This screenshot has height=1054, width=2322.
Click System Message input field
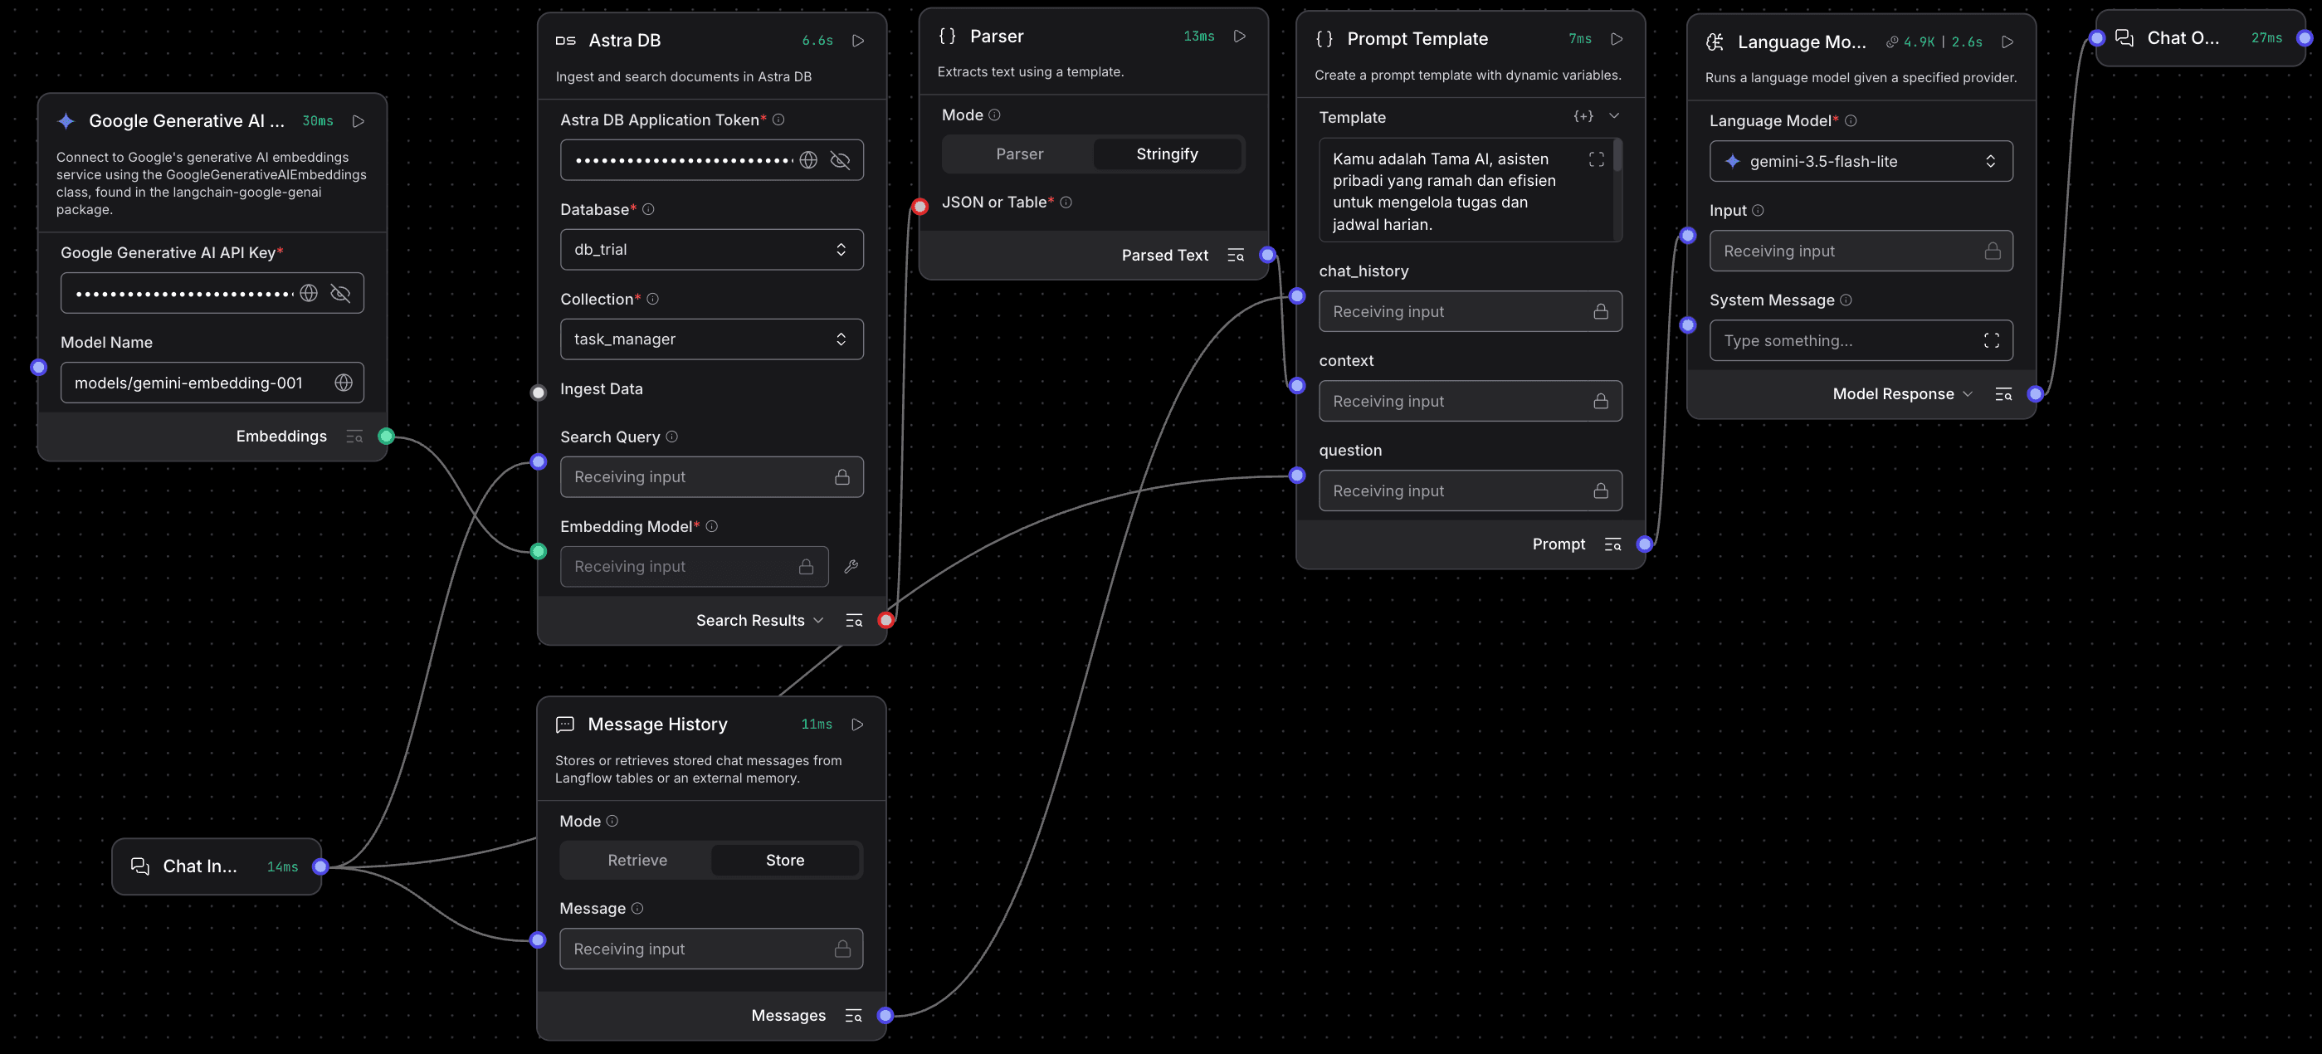[x=1861, y=341]
